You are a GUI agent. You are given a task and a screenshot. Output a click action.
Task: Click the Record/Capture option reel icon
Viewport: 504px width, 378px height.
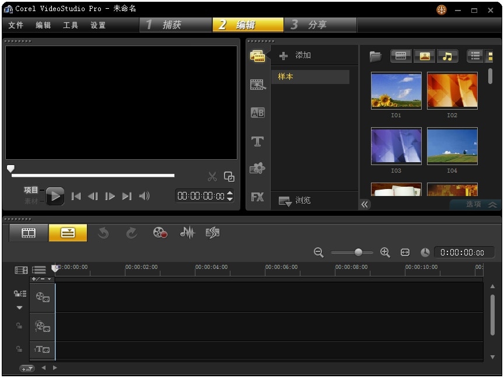(x=160, y=233)
